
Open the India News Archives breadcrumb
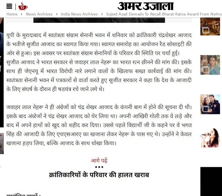point(79,14)
